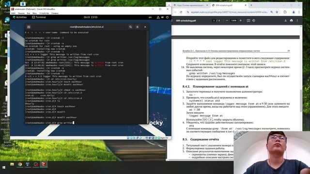Close the Курс: Основы browser tab
Screen dimensions: 310x174
click(207, 5)
